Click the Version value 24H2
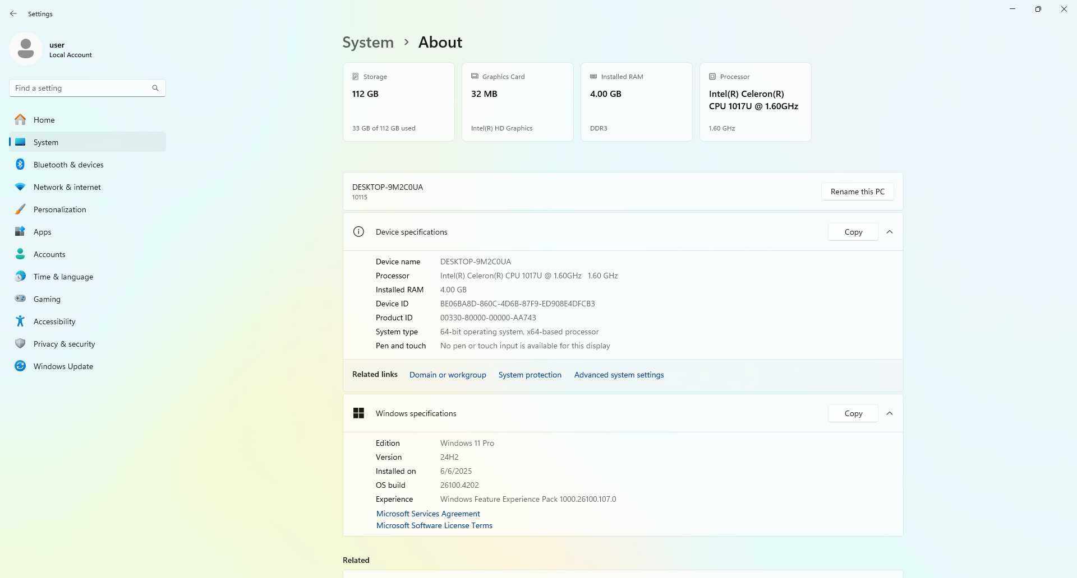 (449, 457)
